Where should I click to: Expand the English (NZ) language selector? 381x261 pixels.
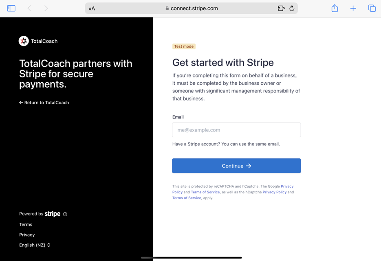coord(35,245)
